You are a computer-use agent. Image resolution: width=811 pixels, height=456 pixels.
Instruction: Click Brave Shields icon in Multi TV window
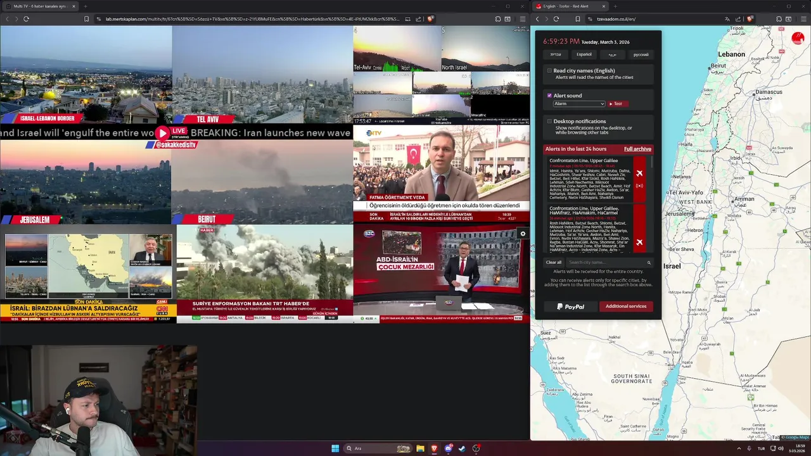click(431, 19)
